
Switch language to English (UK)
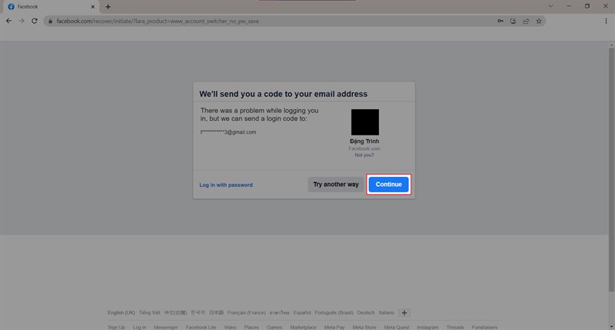click(x=121, y=313)
